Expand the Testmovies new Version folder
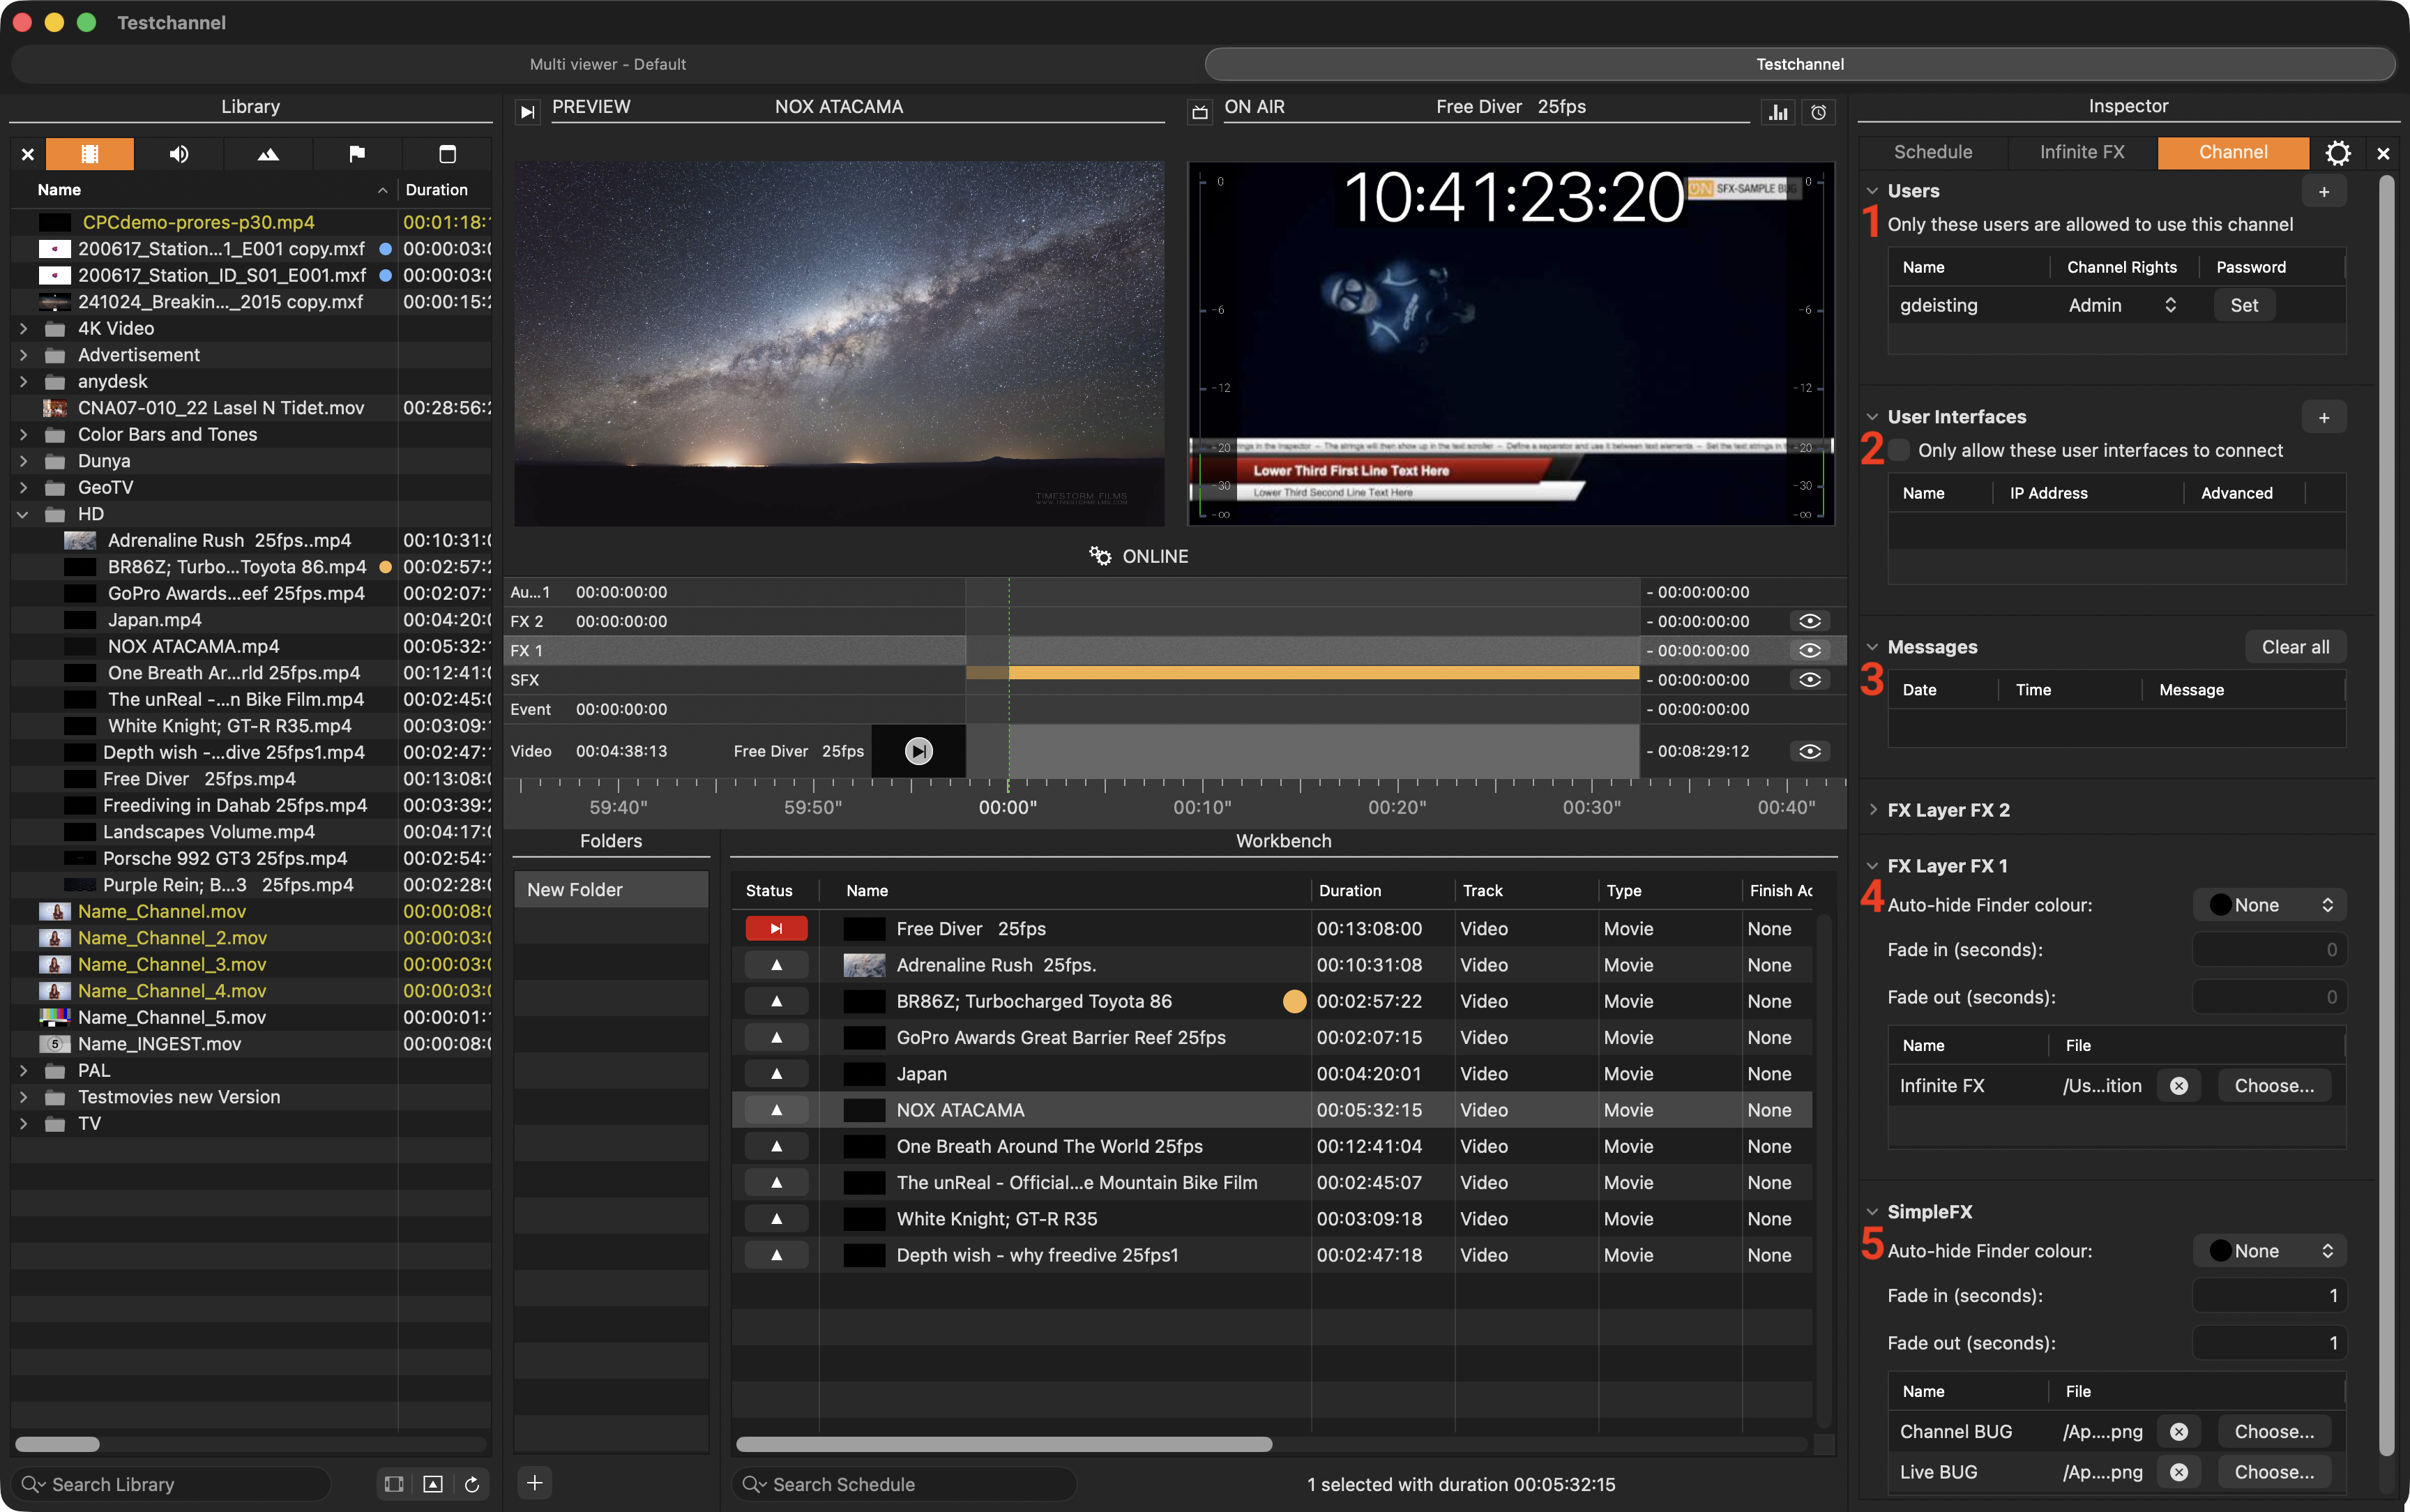 [x=24, y=1097]
